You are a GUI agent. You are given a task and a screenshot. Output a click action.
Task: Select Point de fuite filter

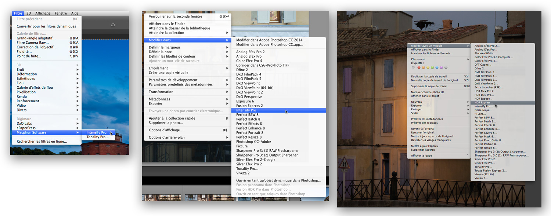(46, 56)
